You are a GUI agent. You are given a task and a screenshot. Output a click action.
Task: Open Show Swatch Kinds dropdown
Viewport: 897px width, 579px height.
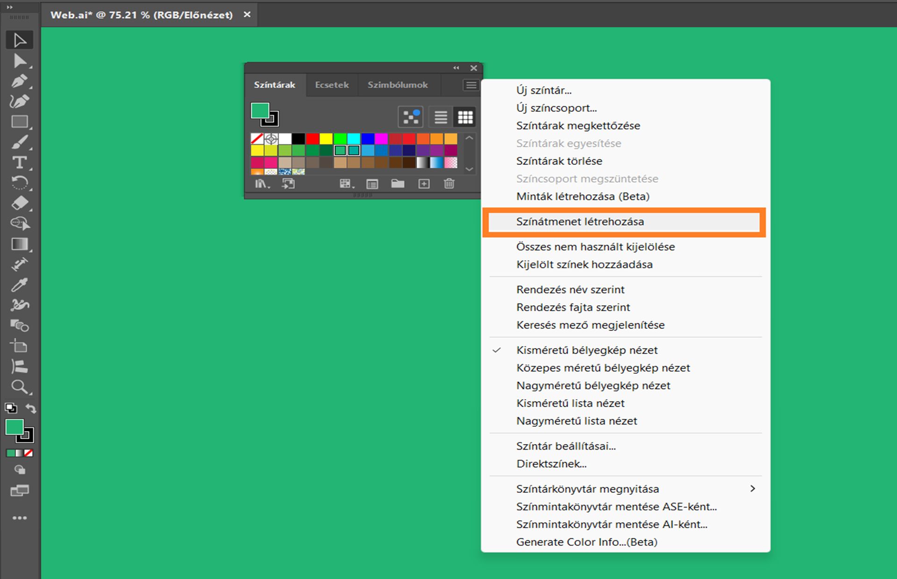(346, 184)
